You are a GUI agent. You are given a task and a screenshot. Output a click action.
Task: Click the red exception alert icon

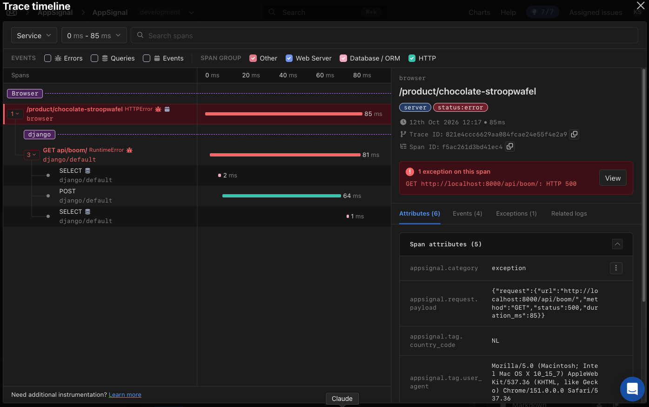[x=410, y=171]
